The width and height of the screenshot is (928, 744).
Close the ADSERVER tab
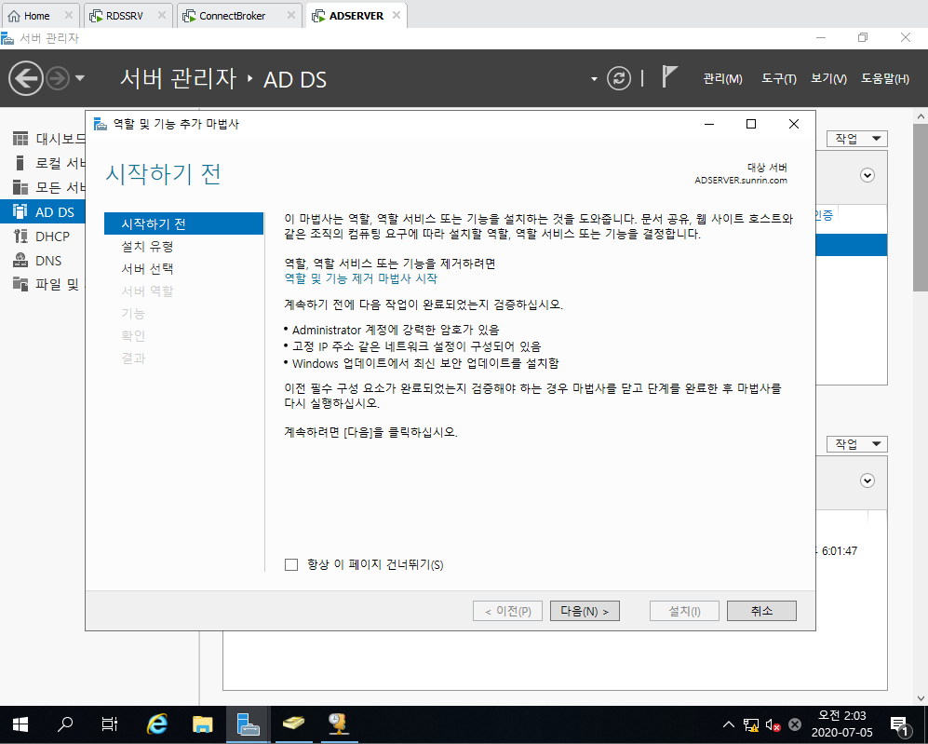pos(397,16)
